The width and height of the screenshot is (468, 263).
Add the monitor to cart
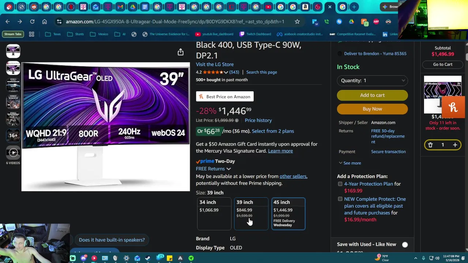click(372, 95)
